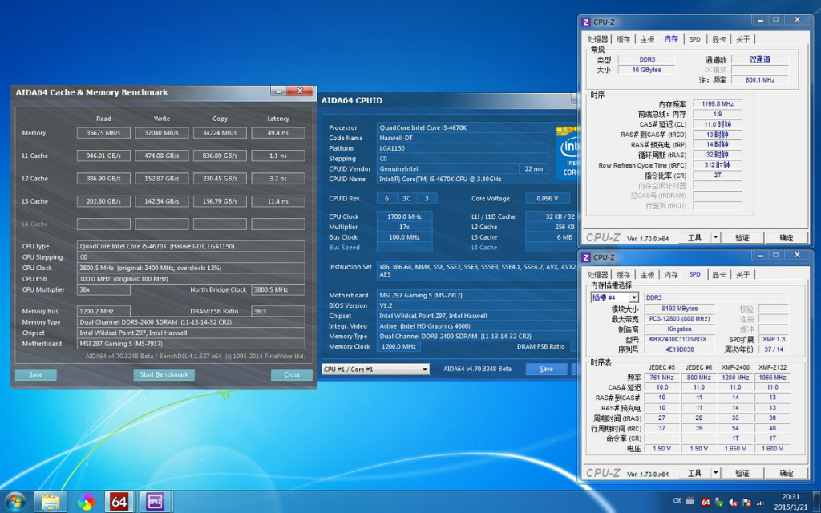Open the Action Center flag icon in tray

746,502
